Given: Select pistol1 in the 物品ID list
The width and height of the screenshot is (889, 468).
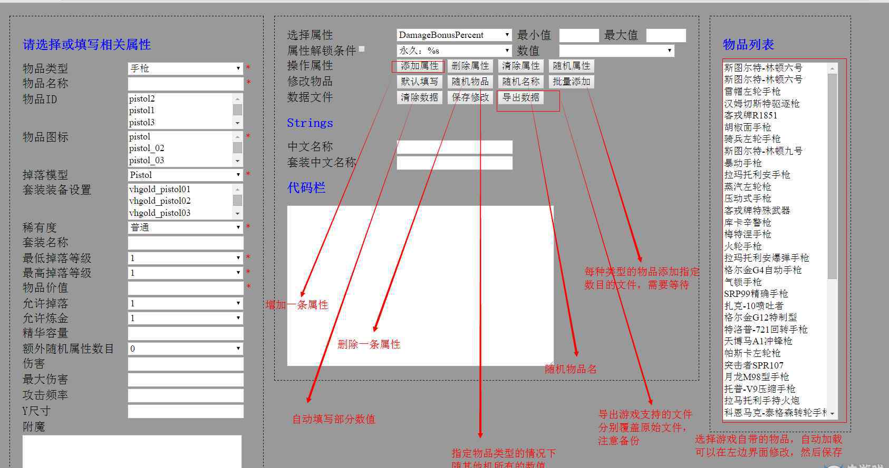Looking at the screenshot, I should coord(180,111).
